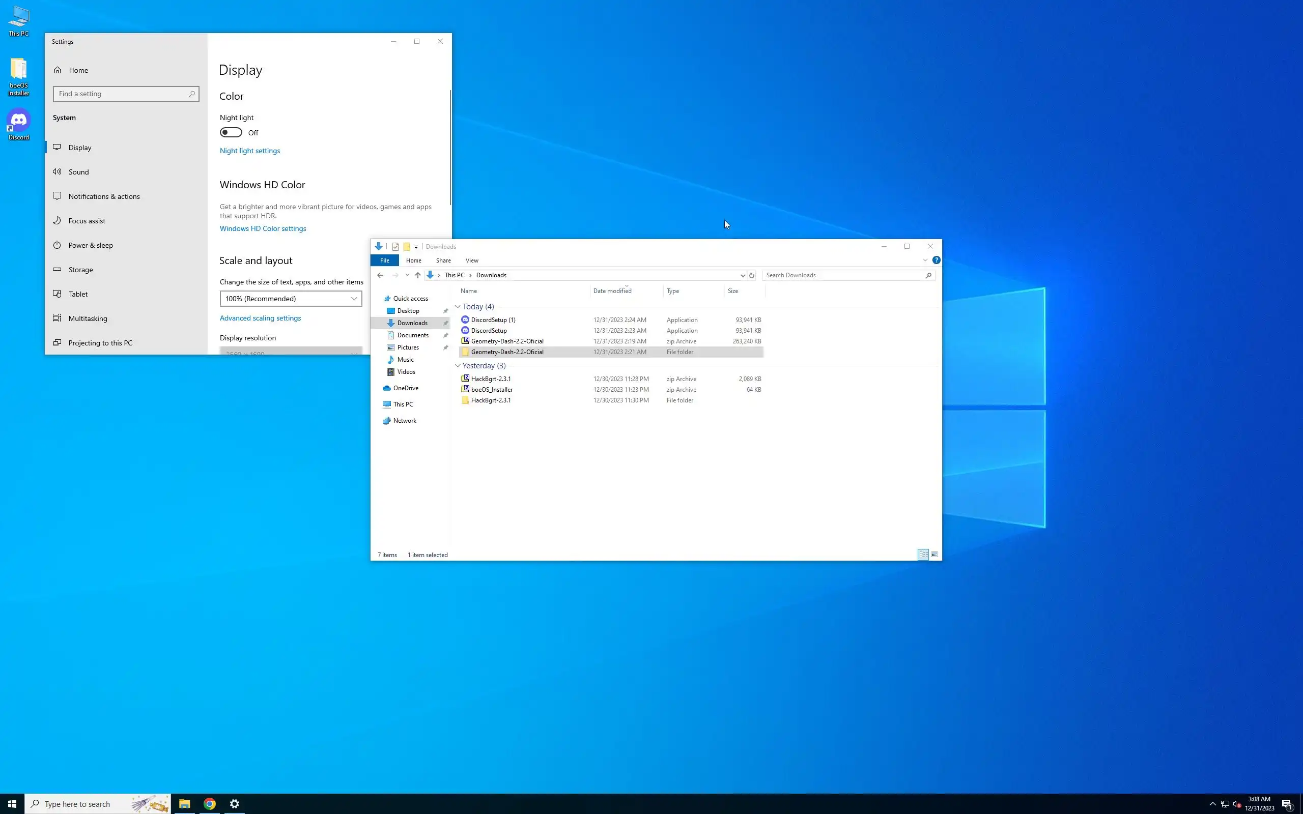Viewport: 1303px width, 814px height.
Task: Click the Properties quick access toolbar icon
Action: [x=395, y=247]
